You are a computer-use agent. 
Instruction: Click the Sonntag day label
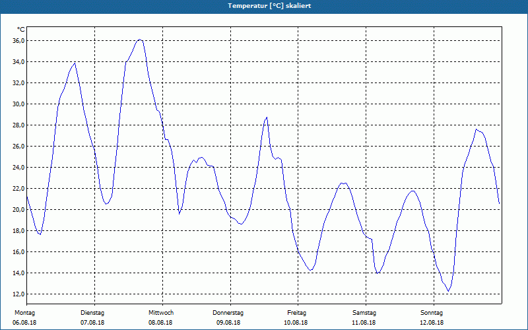[x=432, y=313]
